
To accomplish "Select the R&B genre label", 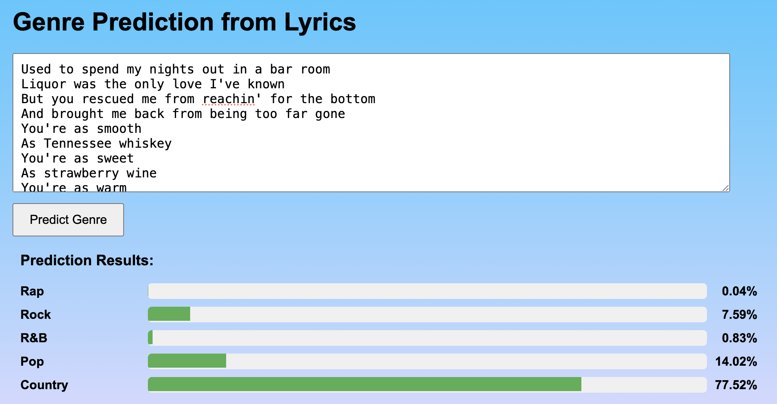I will (34, 338).
